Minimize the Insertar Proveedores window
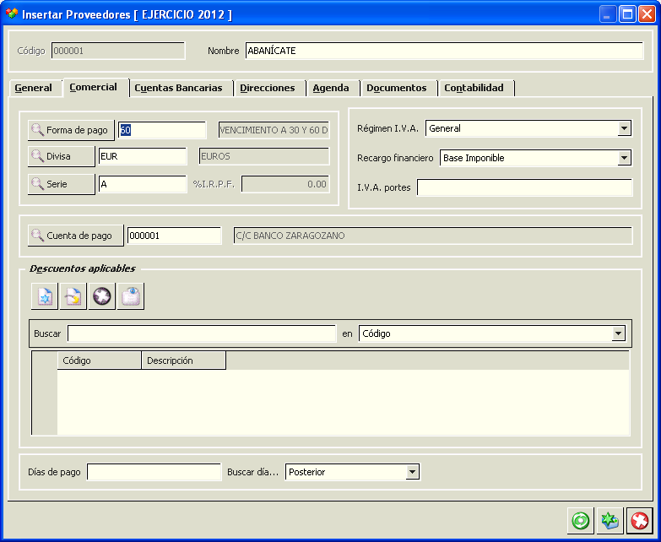The height and width of the screenshot is (542, 661). pyautogui.click(x=608, y=14)
